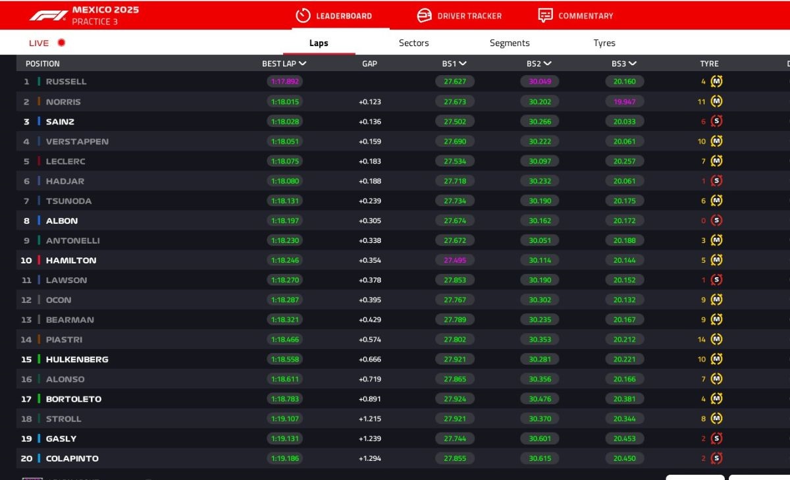Expand the BS2 column dropdown
790x480 pixels.
(548, 64)
